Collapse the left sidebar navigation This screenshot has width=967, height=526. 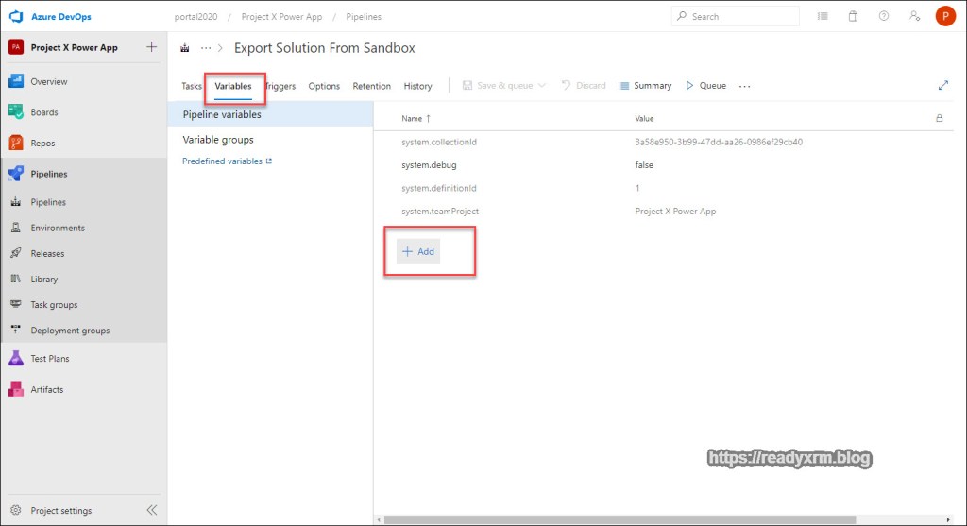click(151, 510)
